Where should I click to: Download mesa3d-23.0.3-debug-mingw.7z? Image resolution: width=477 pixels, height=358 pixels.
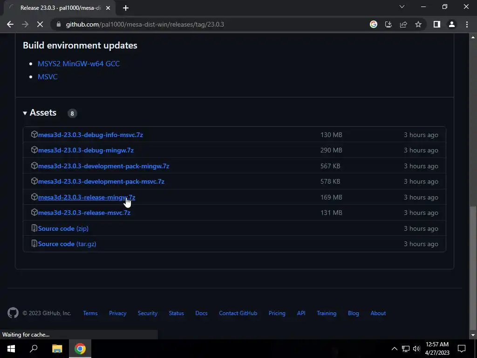pyautogui.click(x=86, y=151)
